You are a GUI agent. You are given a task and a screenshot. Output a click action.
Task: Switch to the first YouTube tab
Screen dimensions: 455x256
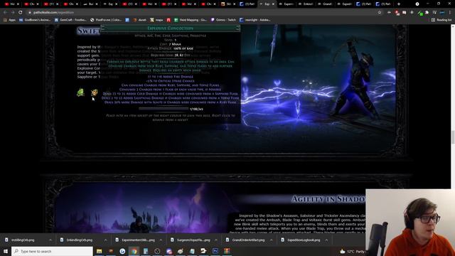click(x=11, y=4)
